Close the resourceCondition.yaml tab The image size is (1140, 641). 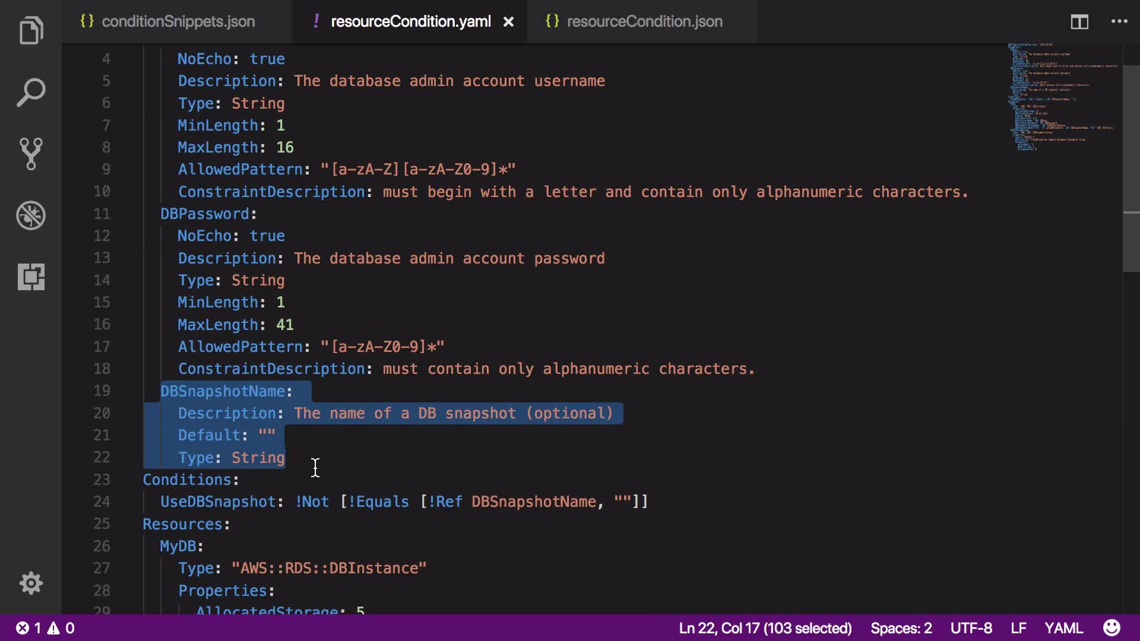(508, 22)
